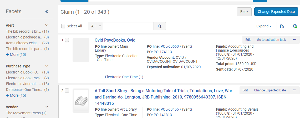Tick the checkbox for record 1
The image size is (300, 118).
tap(67, 40)
